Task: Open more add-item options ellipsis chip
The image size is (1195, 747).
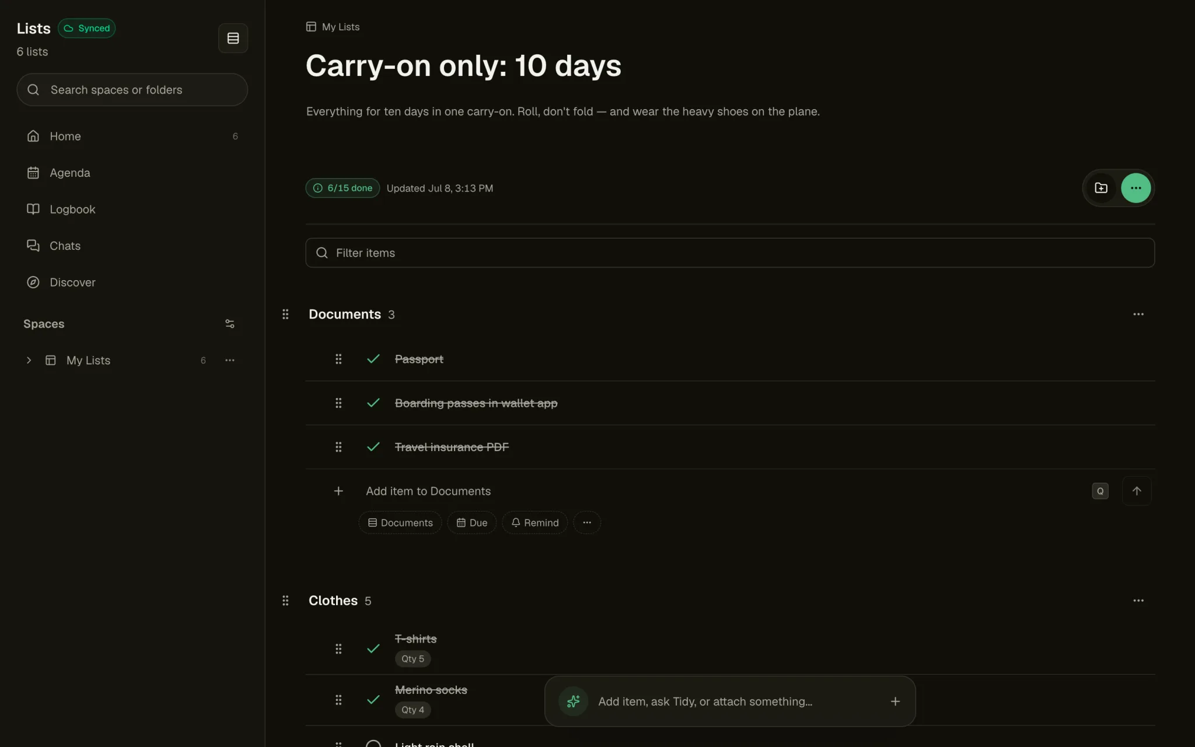Action: click(x=587, y=522)
